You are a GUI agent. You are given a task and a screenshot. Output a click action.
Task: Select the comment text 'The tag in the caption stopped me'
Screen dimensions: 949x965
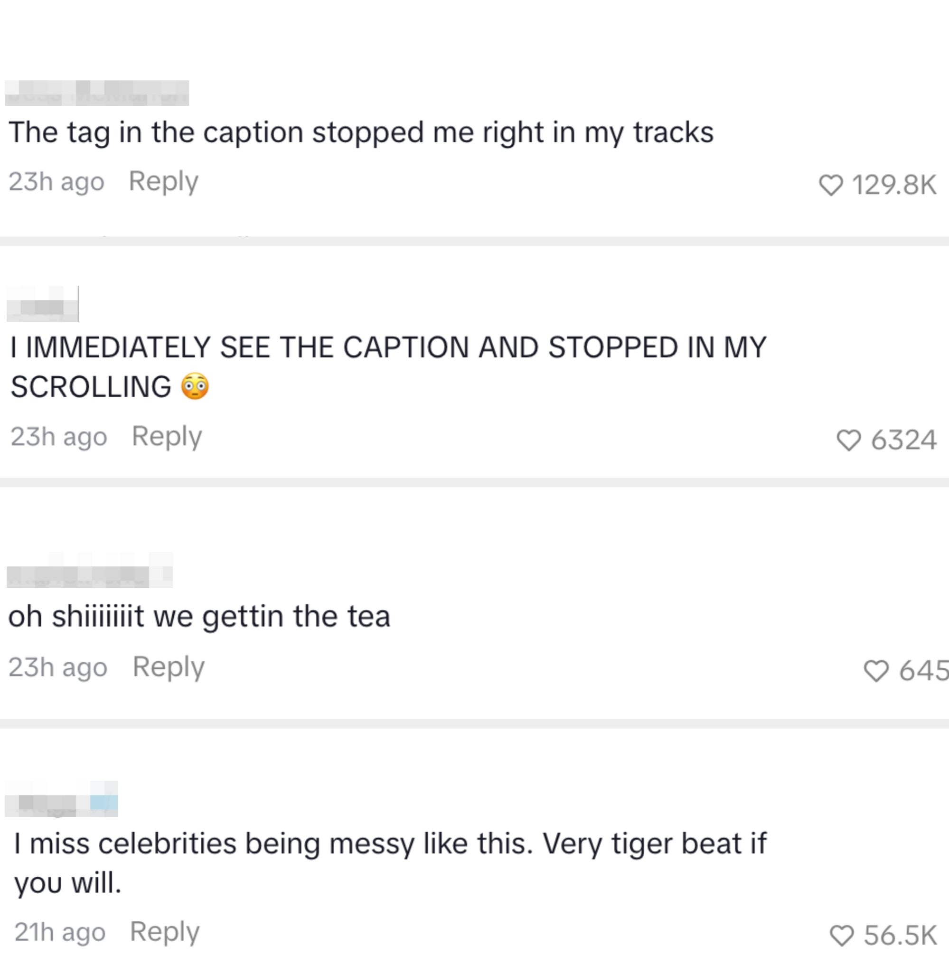point(361,132)
